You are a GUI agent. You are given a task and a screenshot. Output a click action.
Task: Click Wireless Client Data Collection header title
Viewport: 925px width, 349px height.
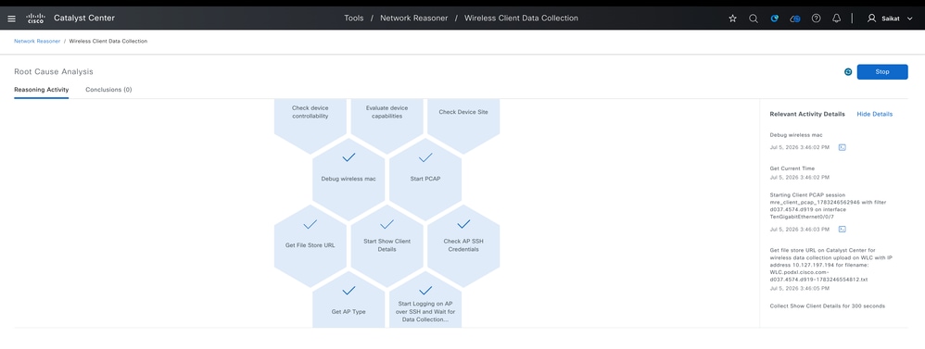(x=521, y=19)
